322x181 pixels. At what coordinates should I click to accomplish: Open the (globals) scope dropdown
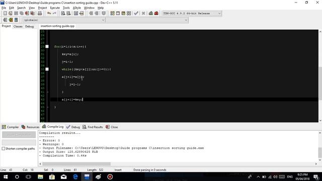point(64,20)
